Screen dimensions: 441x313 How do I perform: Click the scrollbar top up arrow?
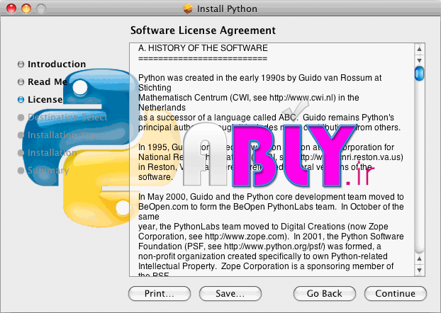[x=419, y=49]
